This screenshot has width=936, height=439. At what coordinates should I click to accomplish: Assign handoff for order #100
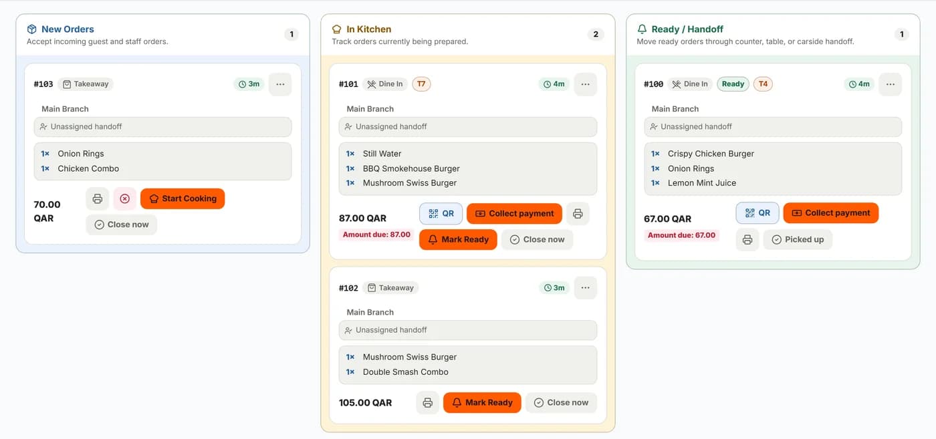click(x=773, y=127)
